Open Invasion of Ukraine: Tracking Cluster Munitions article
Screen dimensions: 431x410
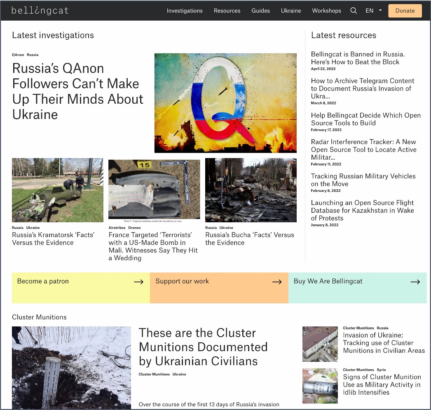[384, 343]
